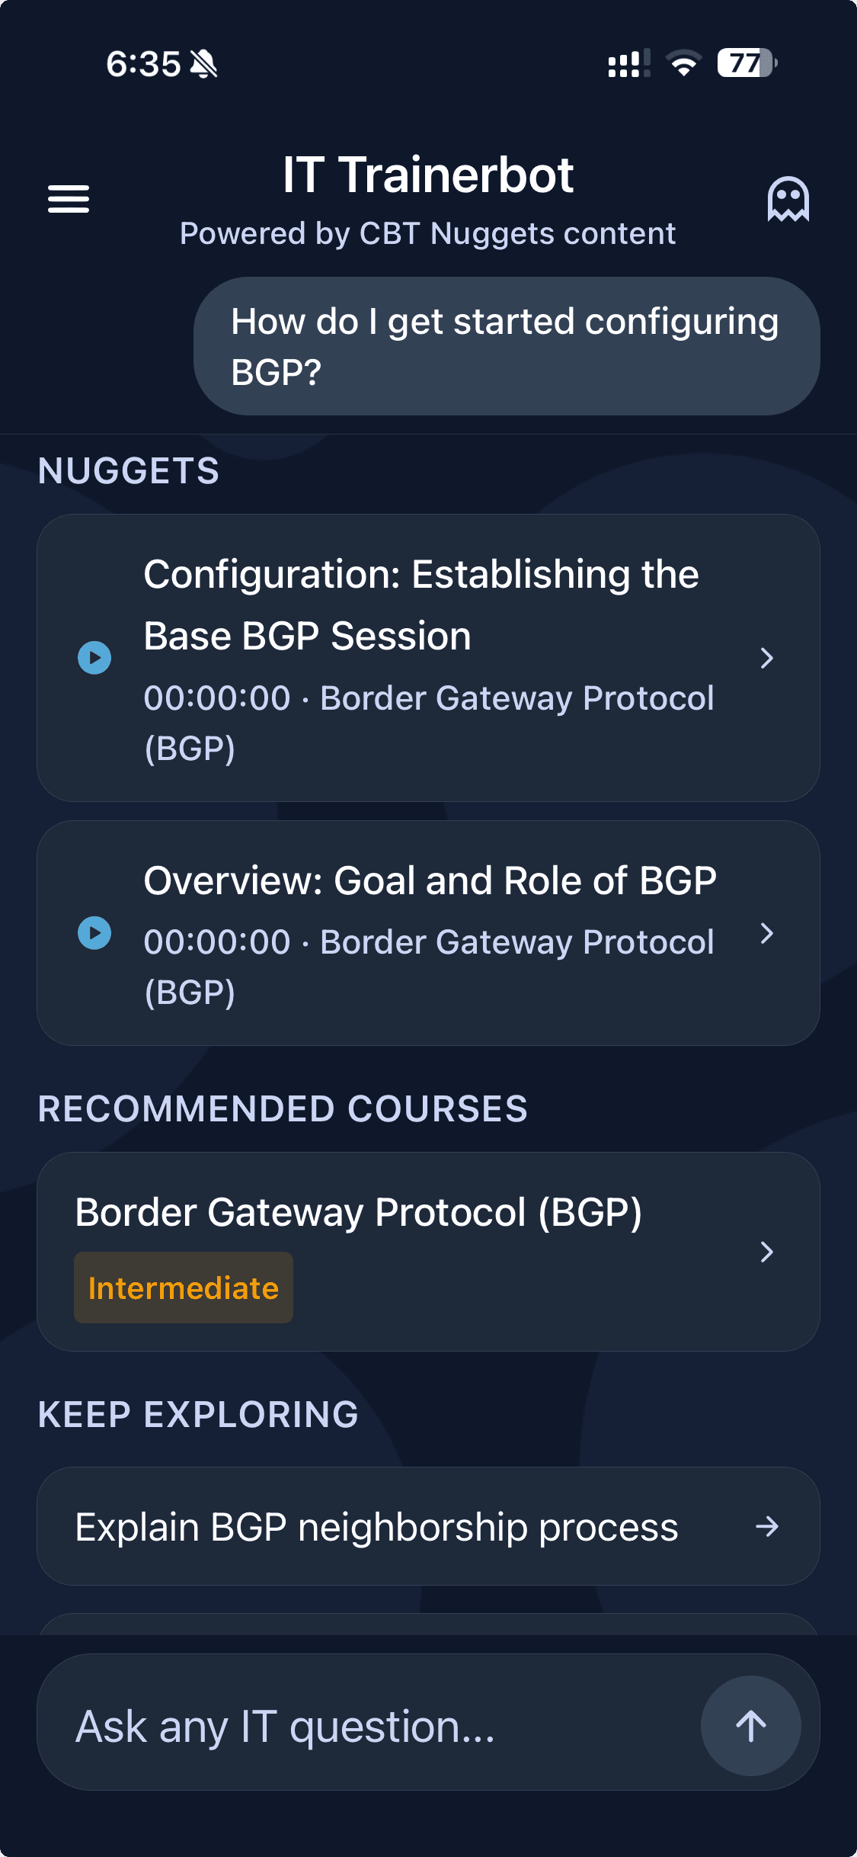This screenshot has height=1857, width=857.
Task: Open Border Gateway Protocol (BGP) course title
Action: point(358,1212)
